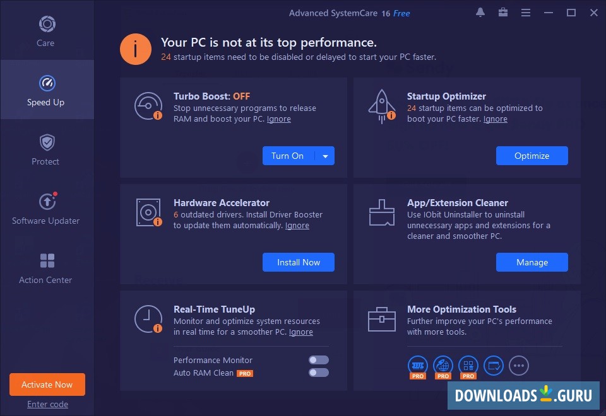Click Ignore link under Hardware Accelerator

pos(297,226)
